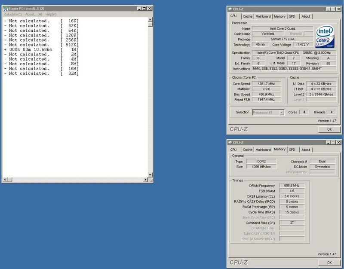Click Super PI vertical scrollbar up arrow

pyautogui.click(x=150, y=20)
